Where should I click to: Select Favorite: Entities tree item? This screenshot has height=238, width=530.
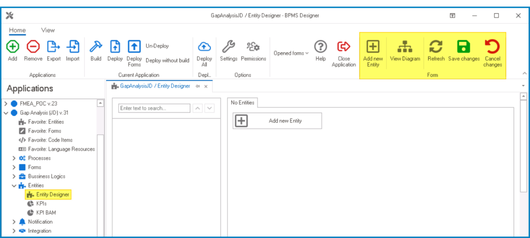[41, 122]
